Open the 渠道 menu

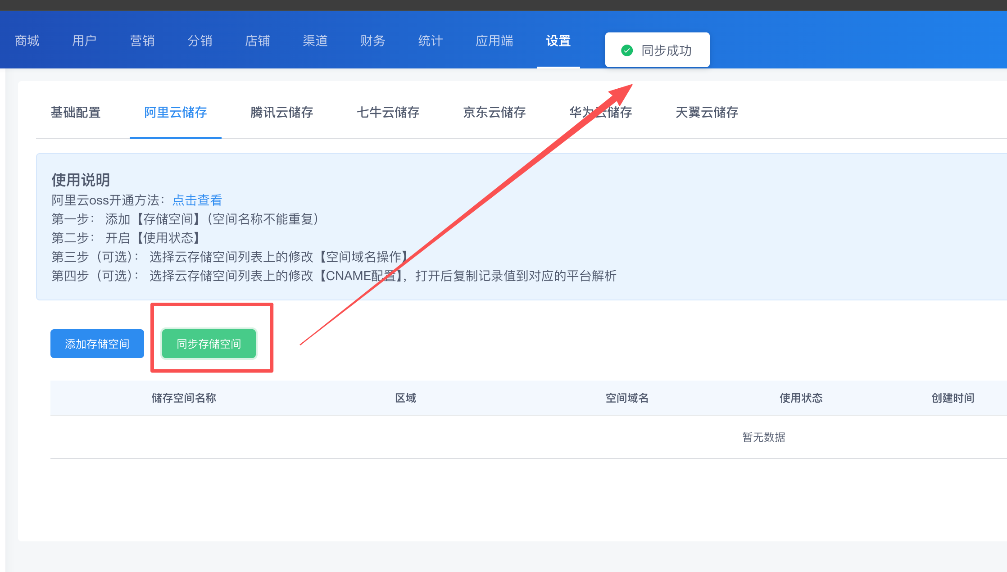point(315,41)
